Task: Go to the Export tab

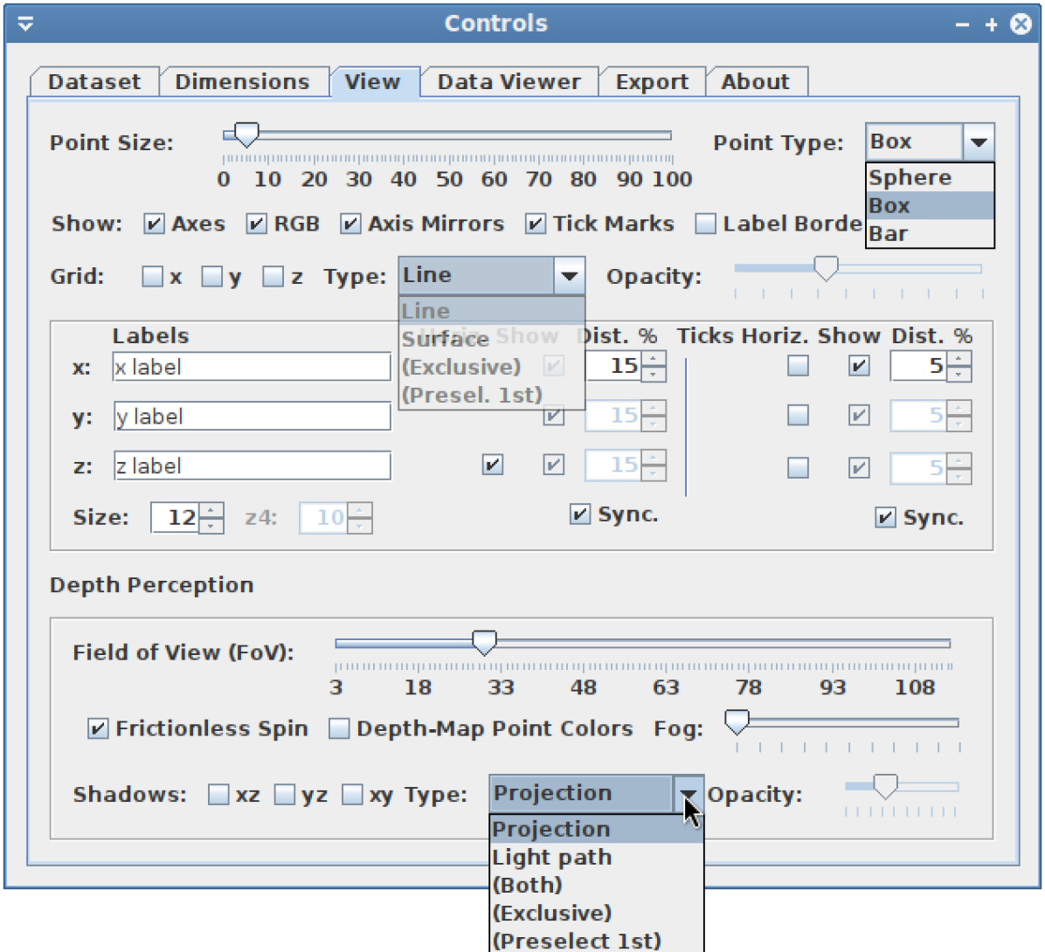Action: point(652,82)
